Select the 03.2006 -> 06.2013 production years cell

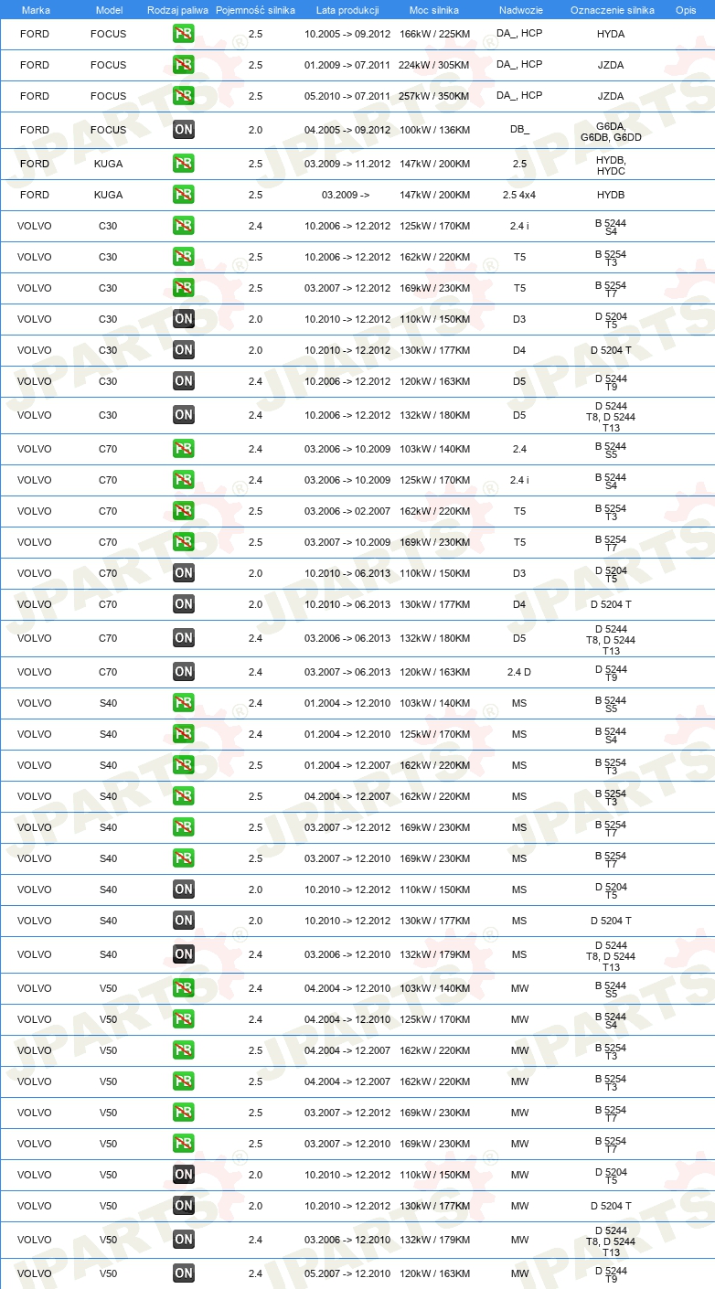click(x=347, y=638)
